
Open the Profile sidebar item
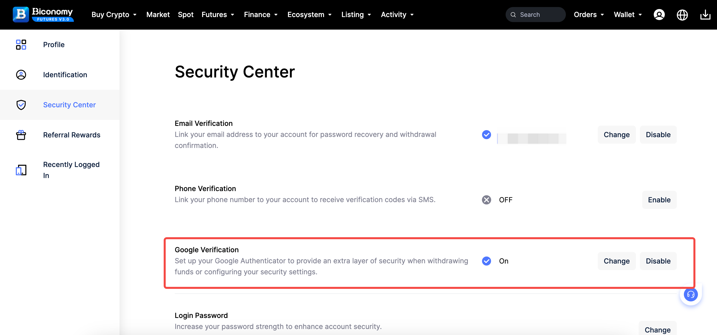click(x=54, y=44)
